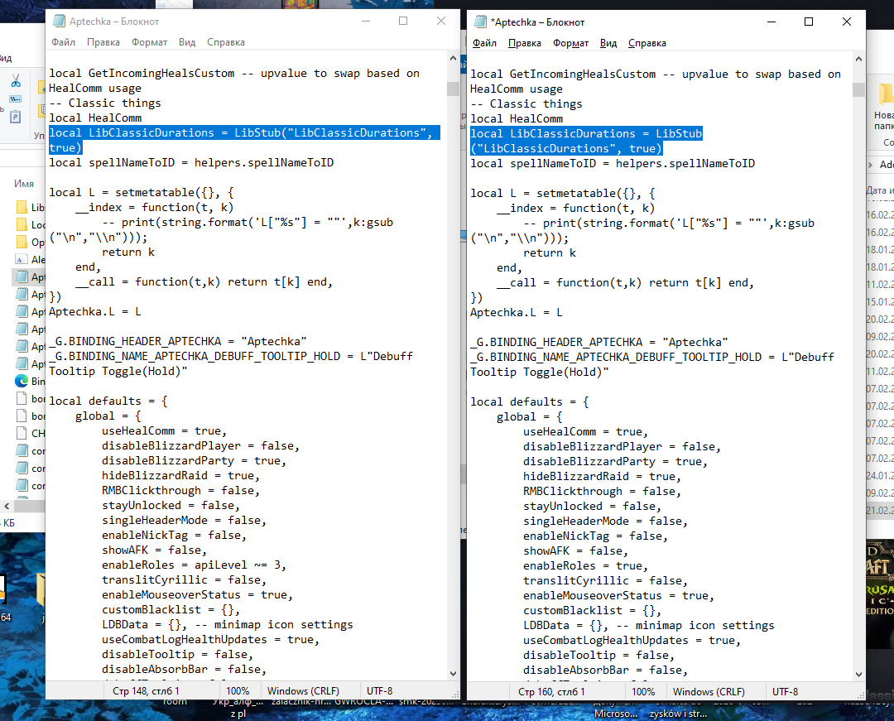Viewport: 894px width, 721px height.
Task: Open Справка menu in left Notepad window
Action: [226, 42]
